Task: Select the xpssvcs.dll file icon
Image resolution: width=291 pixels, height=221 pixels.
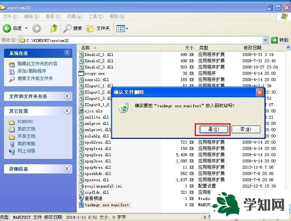Action: [81, 180]
